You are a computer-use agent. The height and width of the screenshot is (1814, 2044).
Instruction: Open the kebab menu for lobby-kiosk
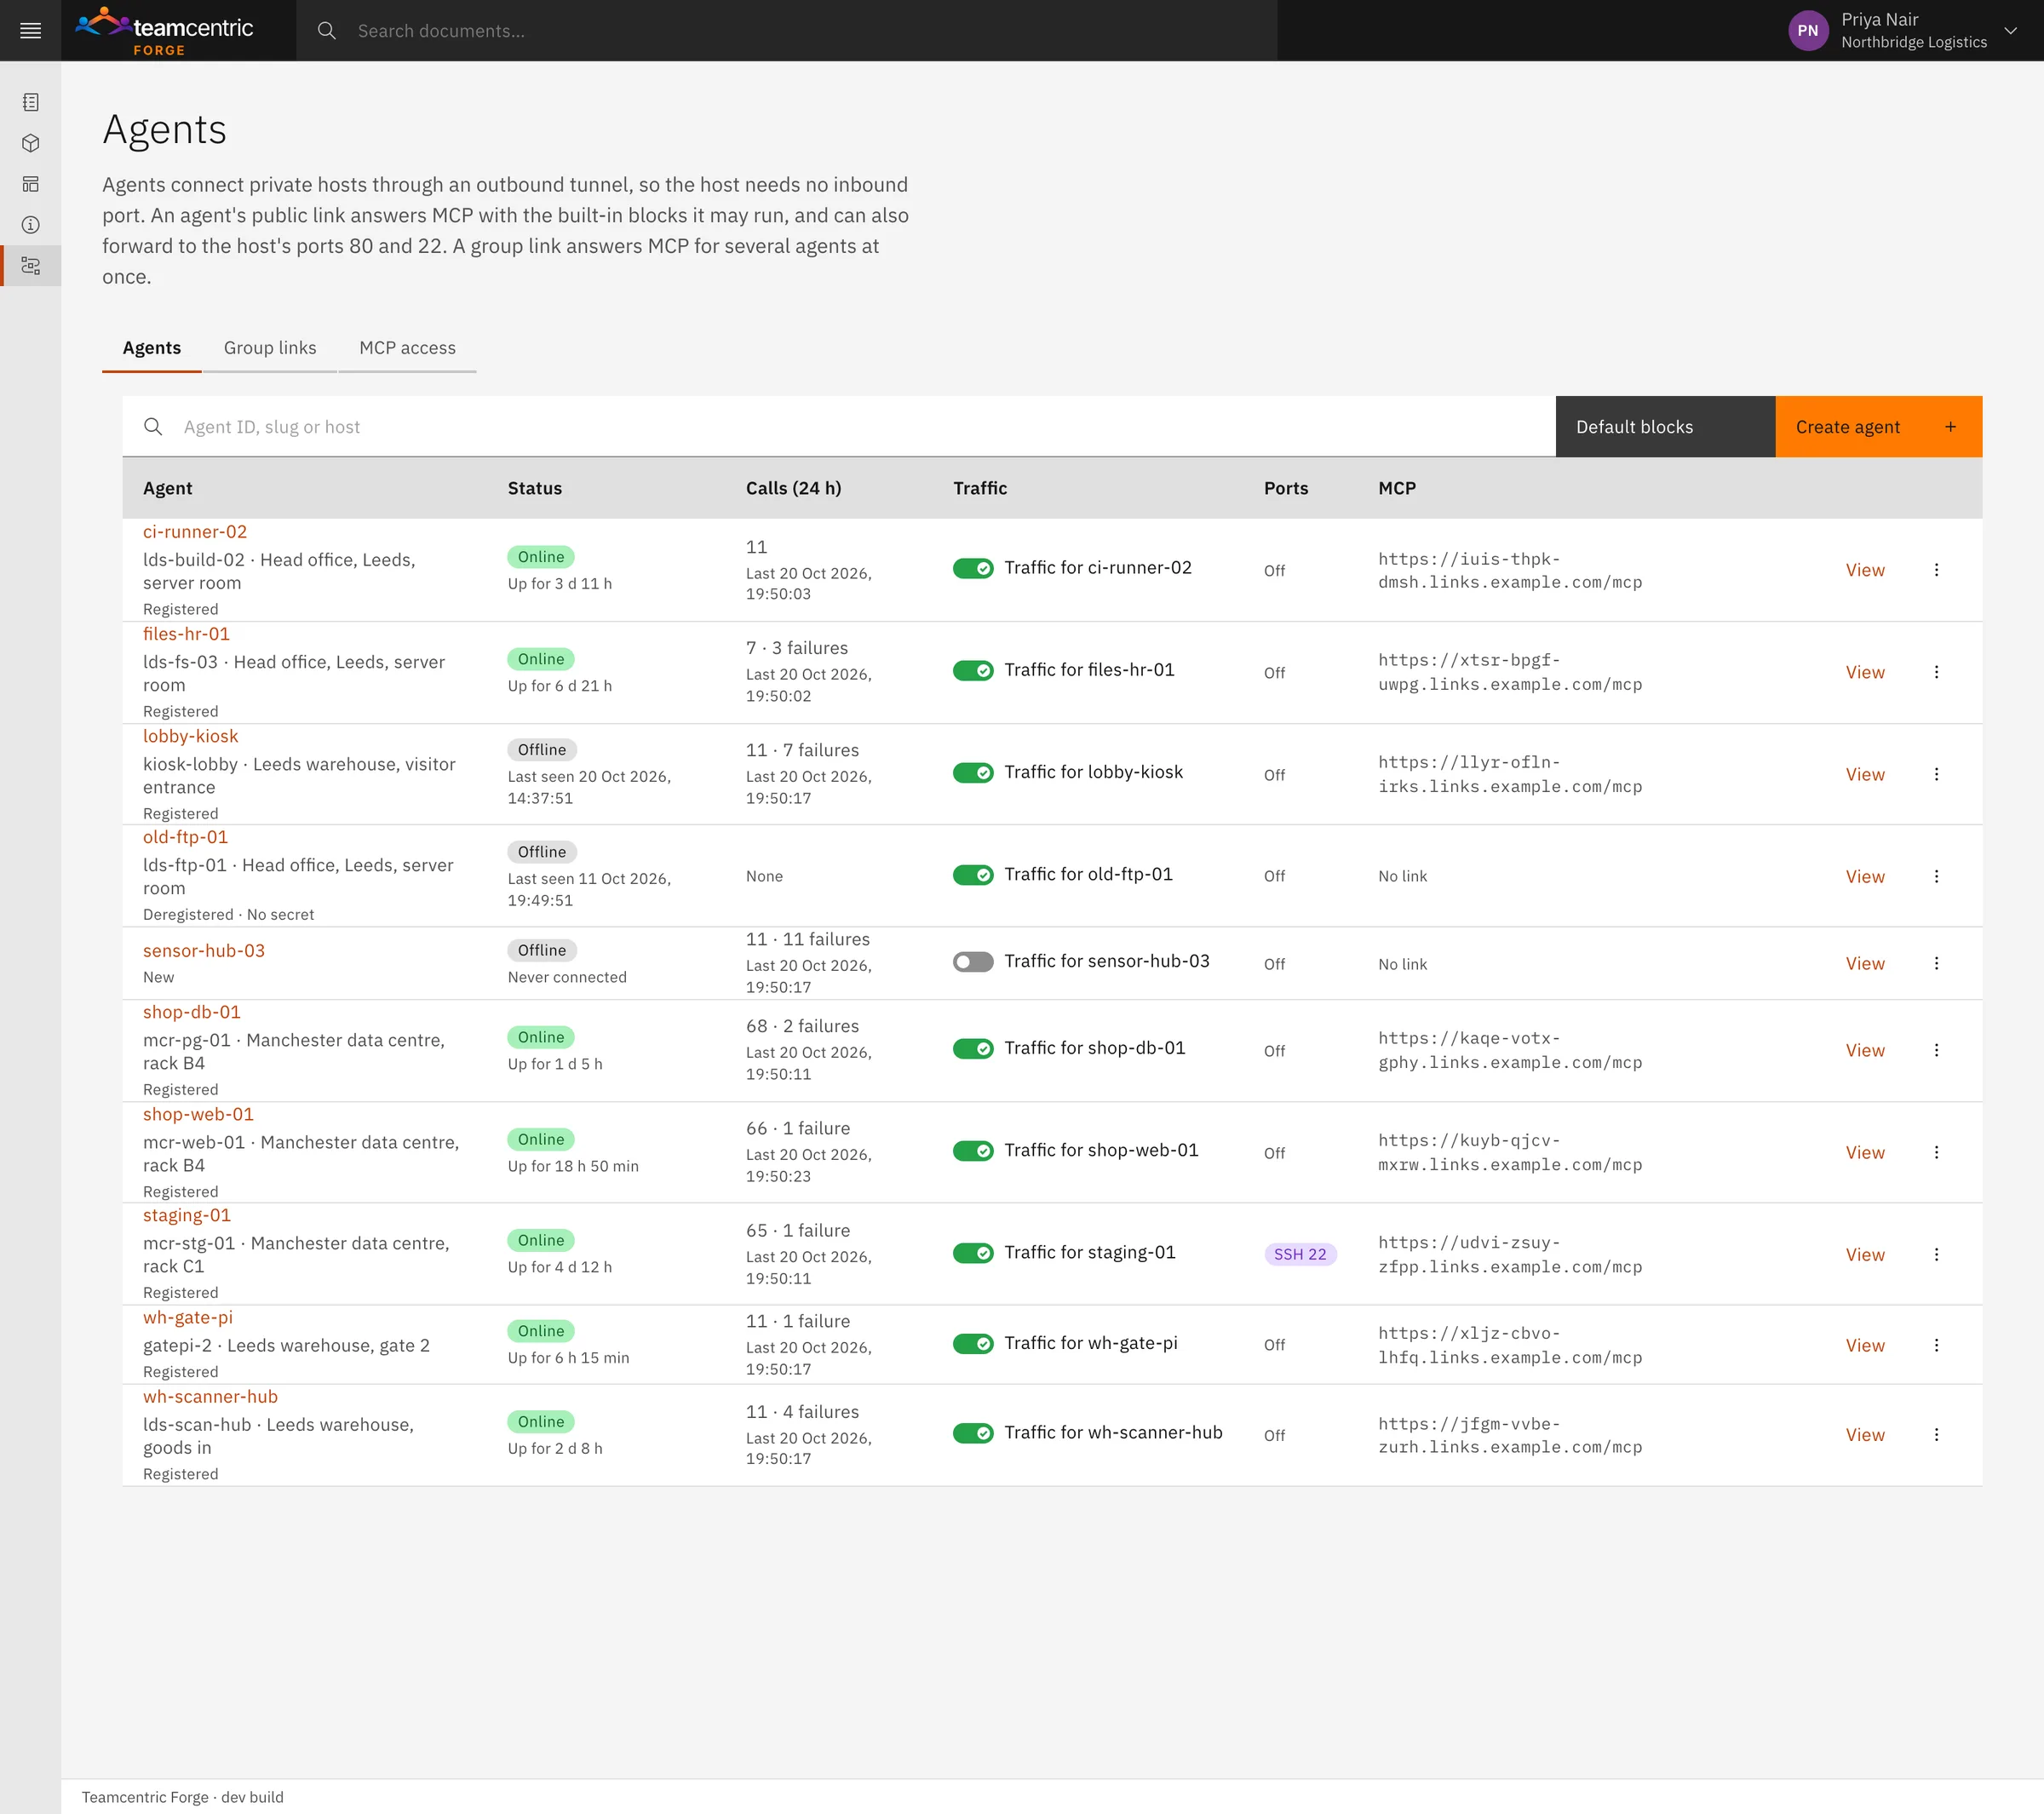(x=1936, y=774)
